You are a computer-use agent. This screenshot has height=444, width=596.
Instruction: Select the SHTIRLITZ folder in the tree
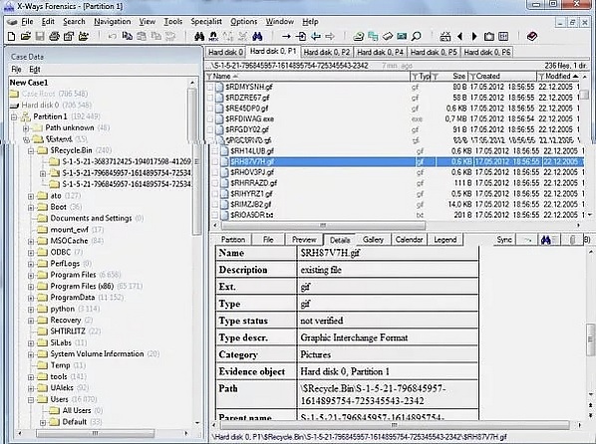pos(68,332)
